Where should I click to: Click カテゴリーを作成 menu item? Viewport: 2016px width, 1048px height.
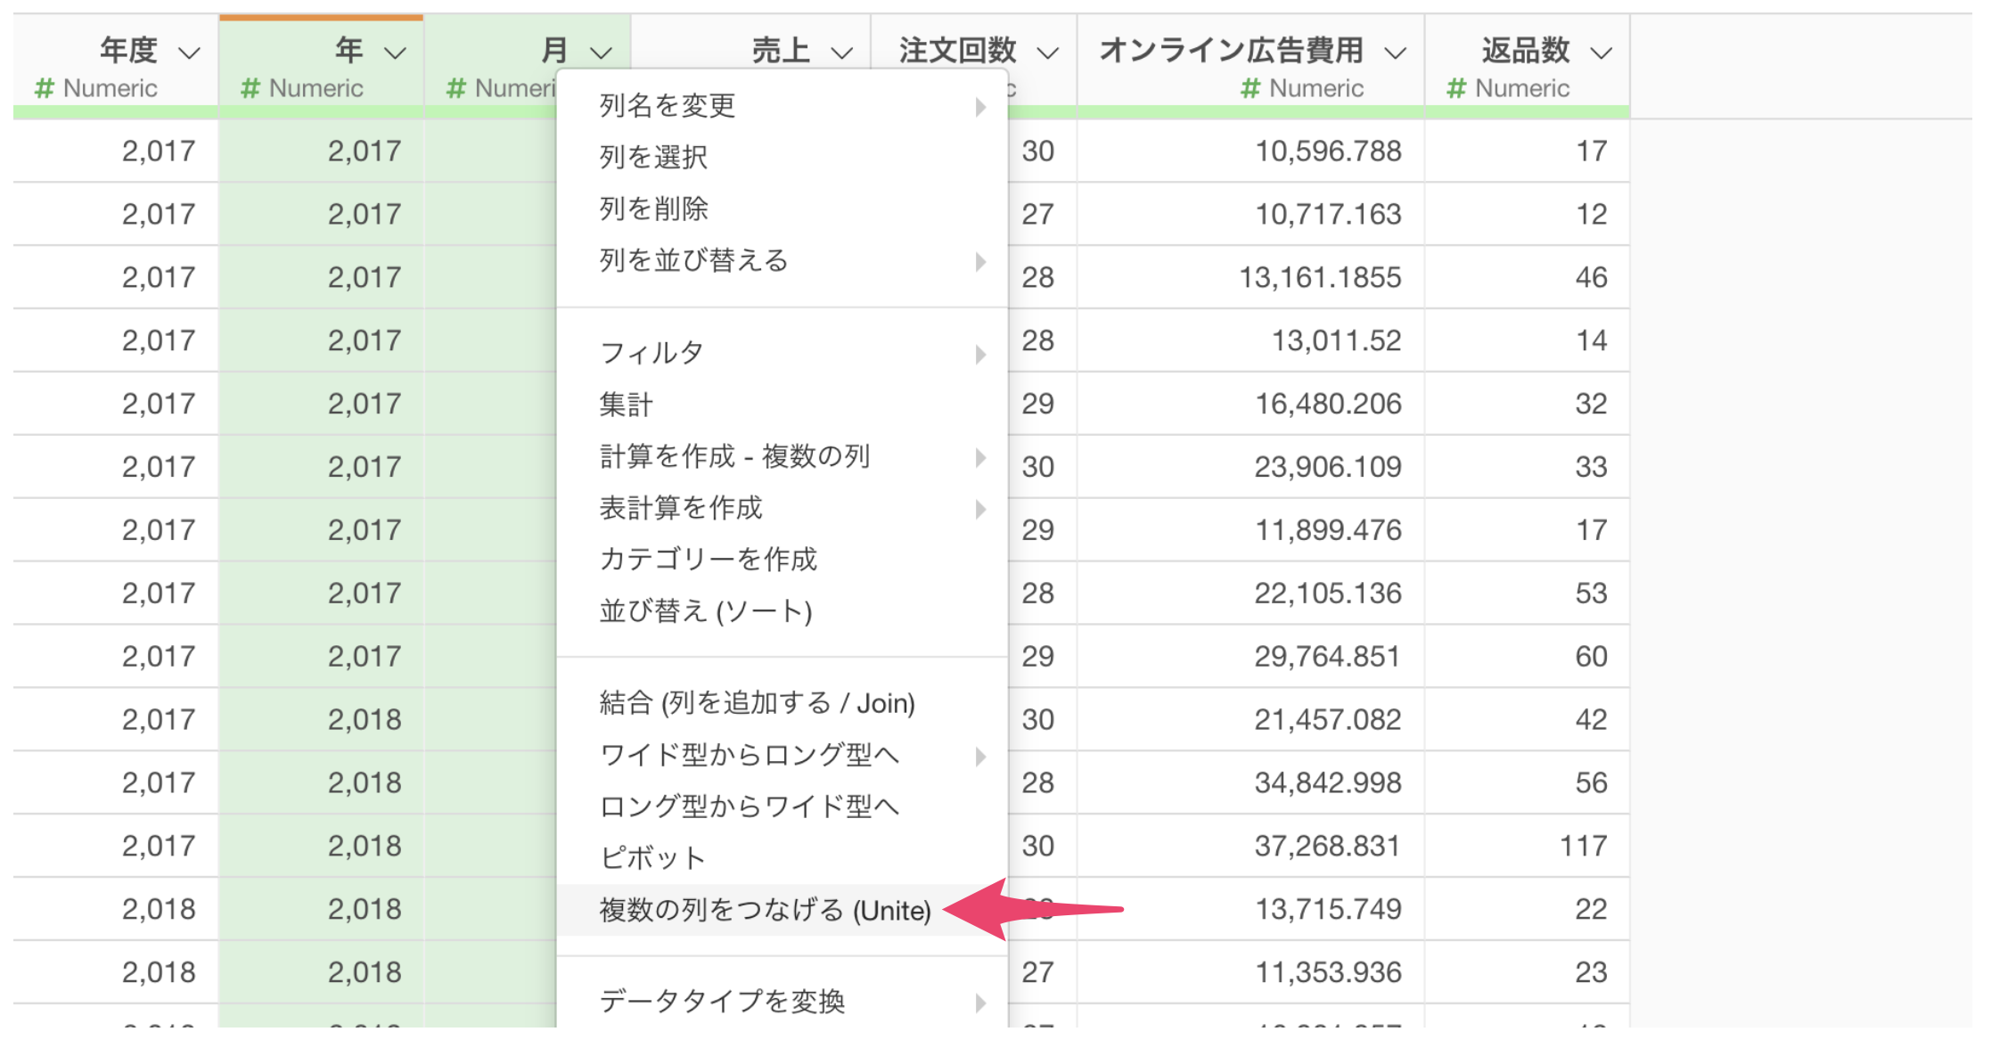coord(708,560)
